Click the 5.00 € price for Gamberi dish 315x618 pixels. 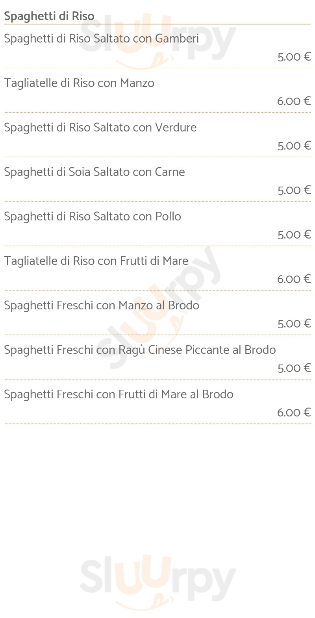(294, 57)
